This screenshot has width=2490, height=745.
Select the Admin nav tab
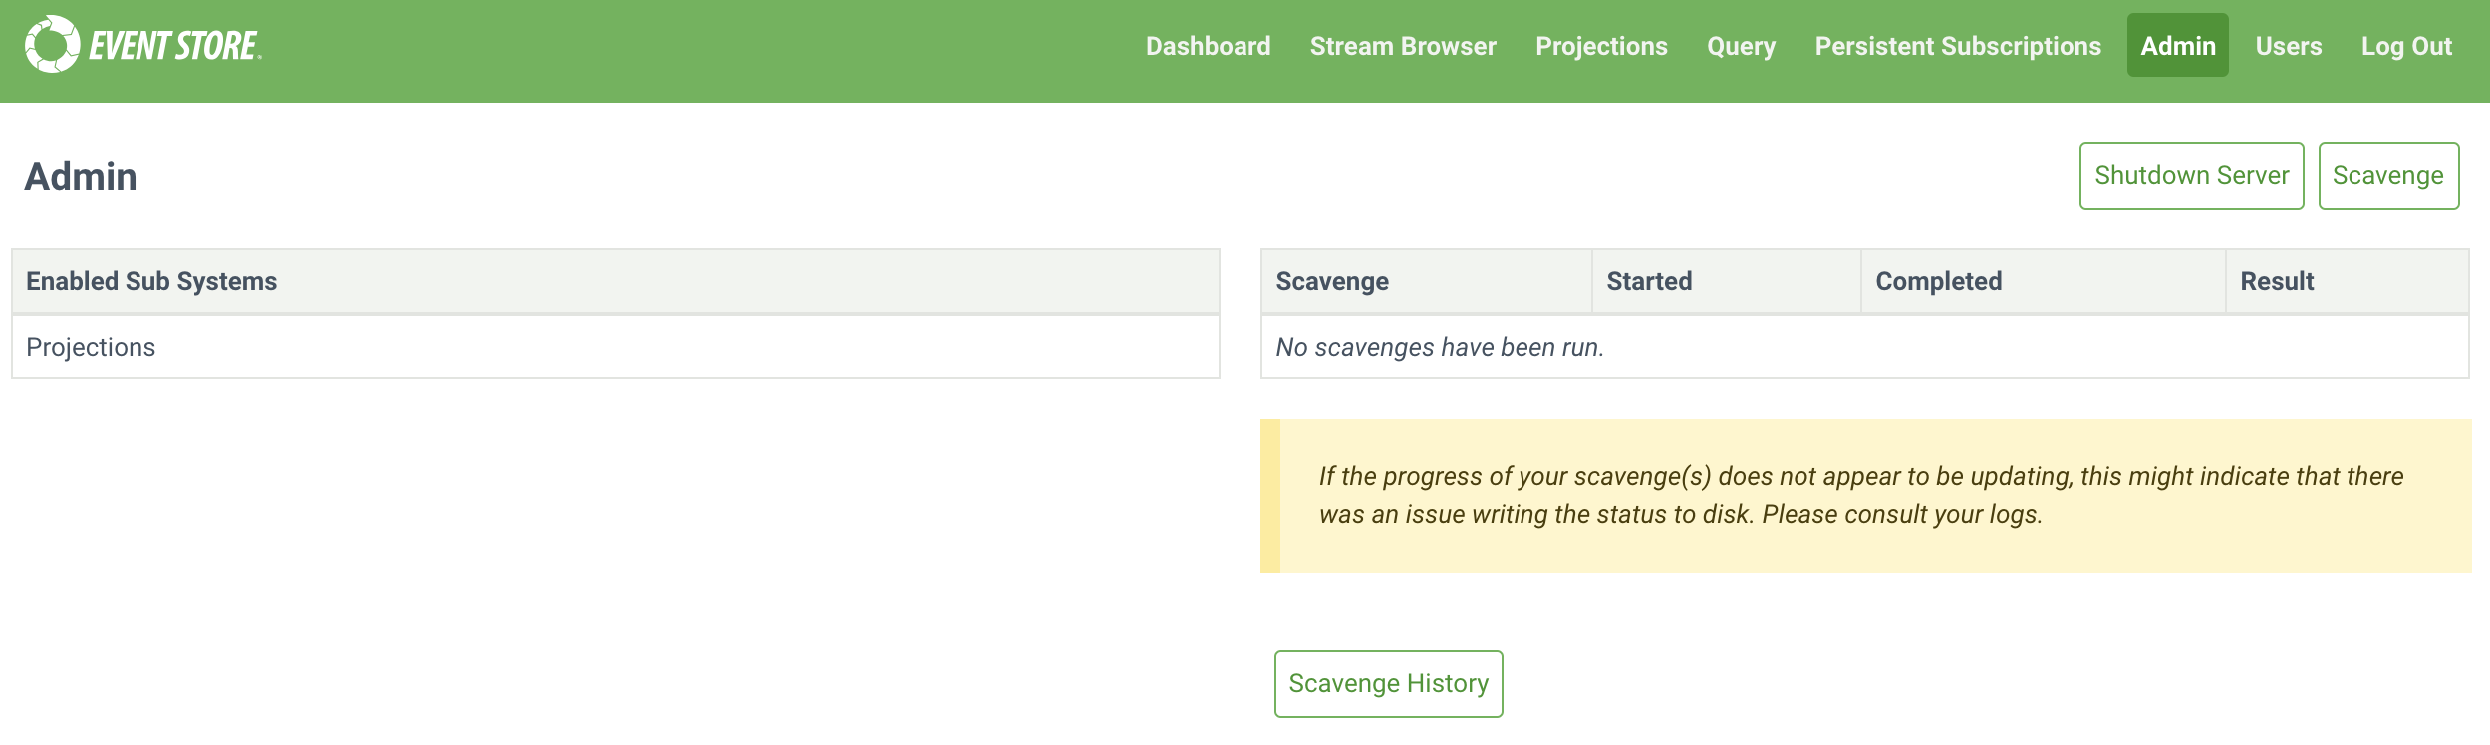click(x=2177, y=46)
